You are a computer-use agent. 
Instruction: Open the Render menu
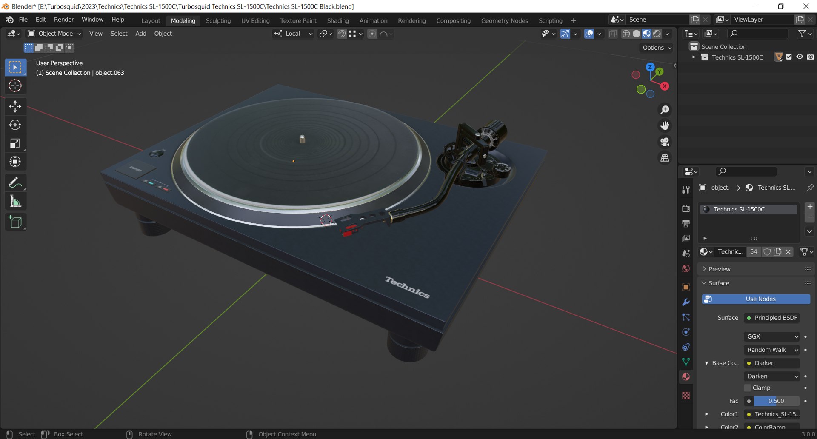coord(64,20)
